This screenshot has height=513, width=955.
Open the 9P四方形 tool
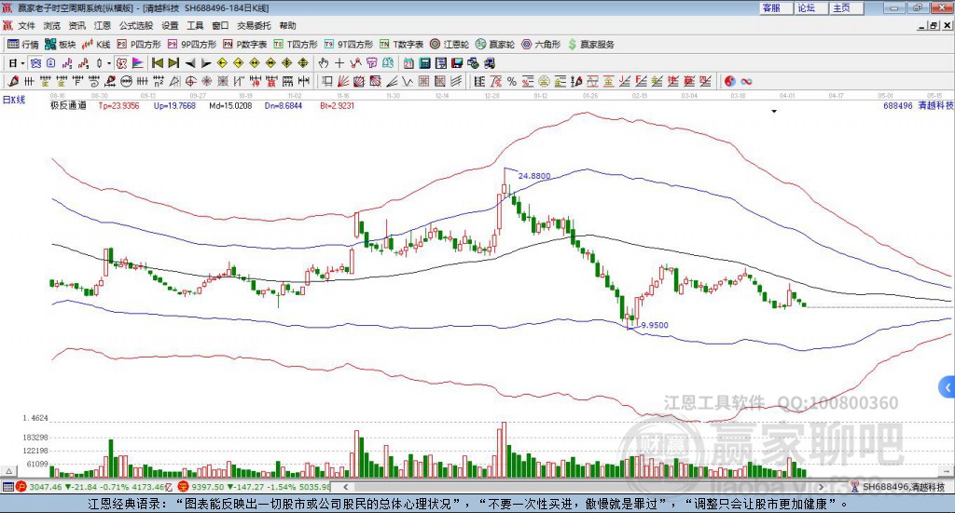192,45
